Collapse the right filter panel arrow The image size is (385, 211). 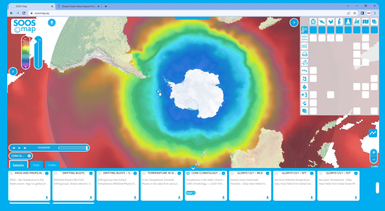(x=294, y=22)
